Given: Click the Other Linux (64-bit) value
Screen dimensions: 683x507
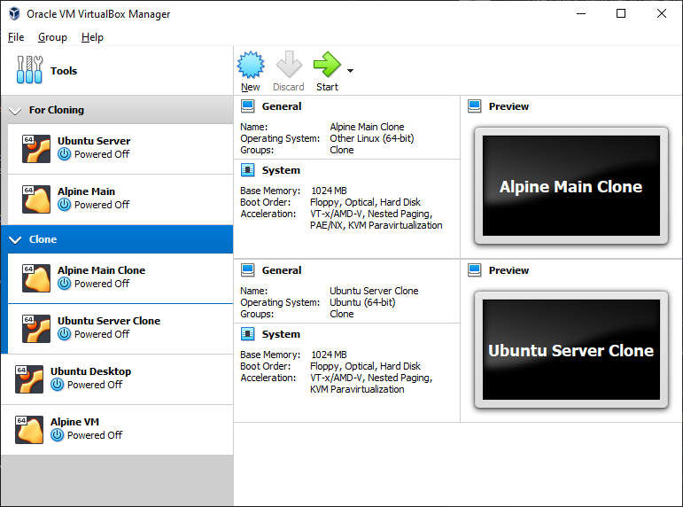Looking at the screenshot, I should (x=371, y=138).
